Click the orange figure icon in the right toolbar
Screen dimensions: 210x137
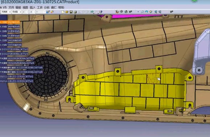coord(117,12)
